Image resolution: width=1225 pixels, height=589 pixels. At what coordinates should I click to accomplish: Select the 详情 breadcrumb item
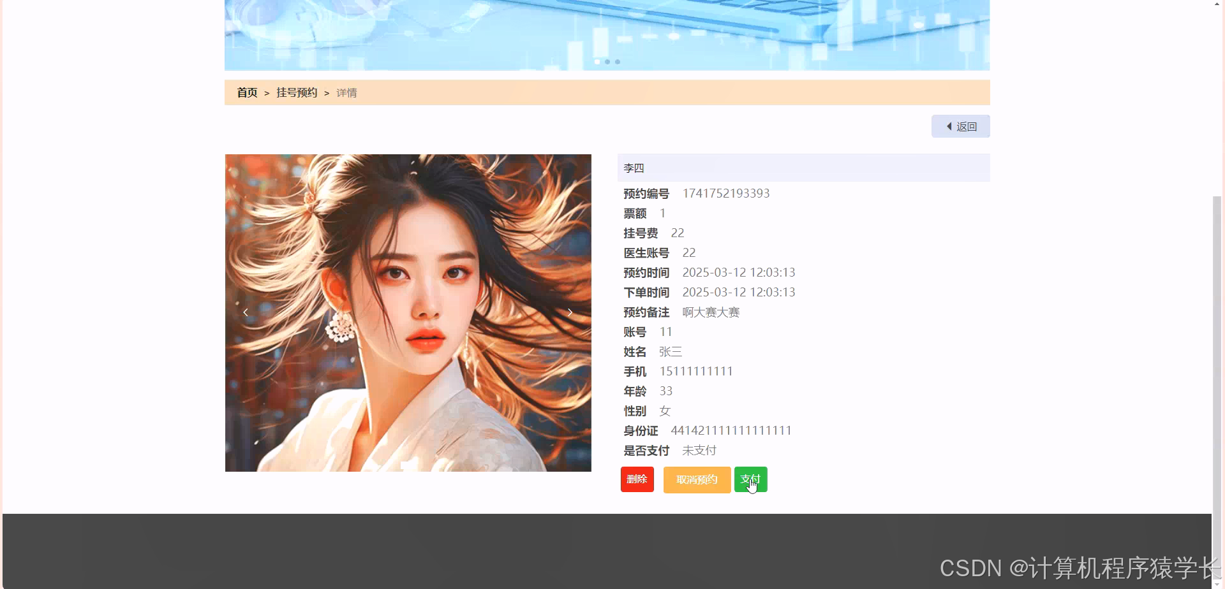[x=346, y=92]
